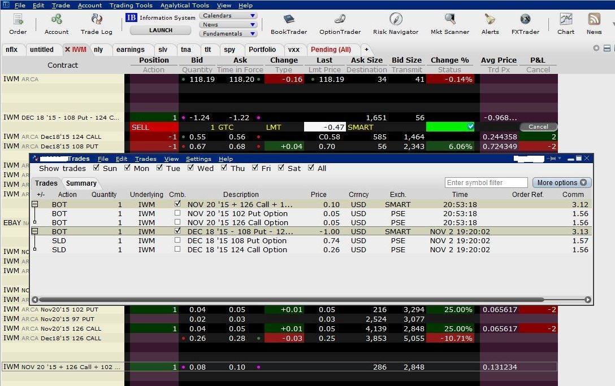
Task: Toggle the Sun show trades checkbox
Action: tap(96, 168)
